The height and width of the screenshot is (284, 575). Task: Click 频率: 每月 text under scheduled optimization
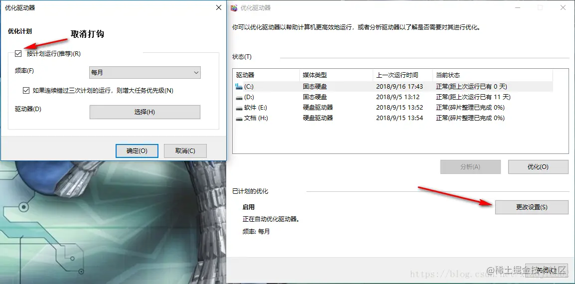(256, 232)
